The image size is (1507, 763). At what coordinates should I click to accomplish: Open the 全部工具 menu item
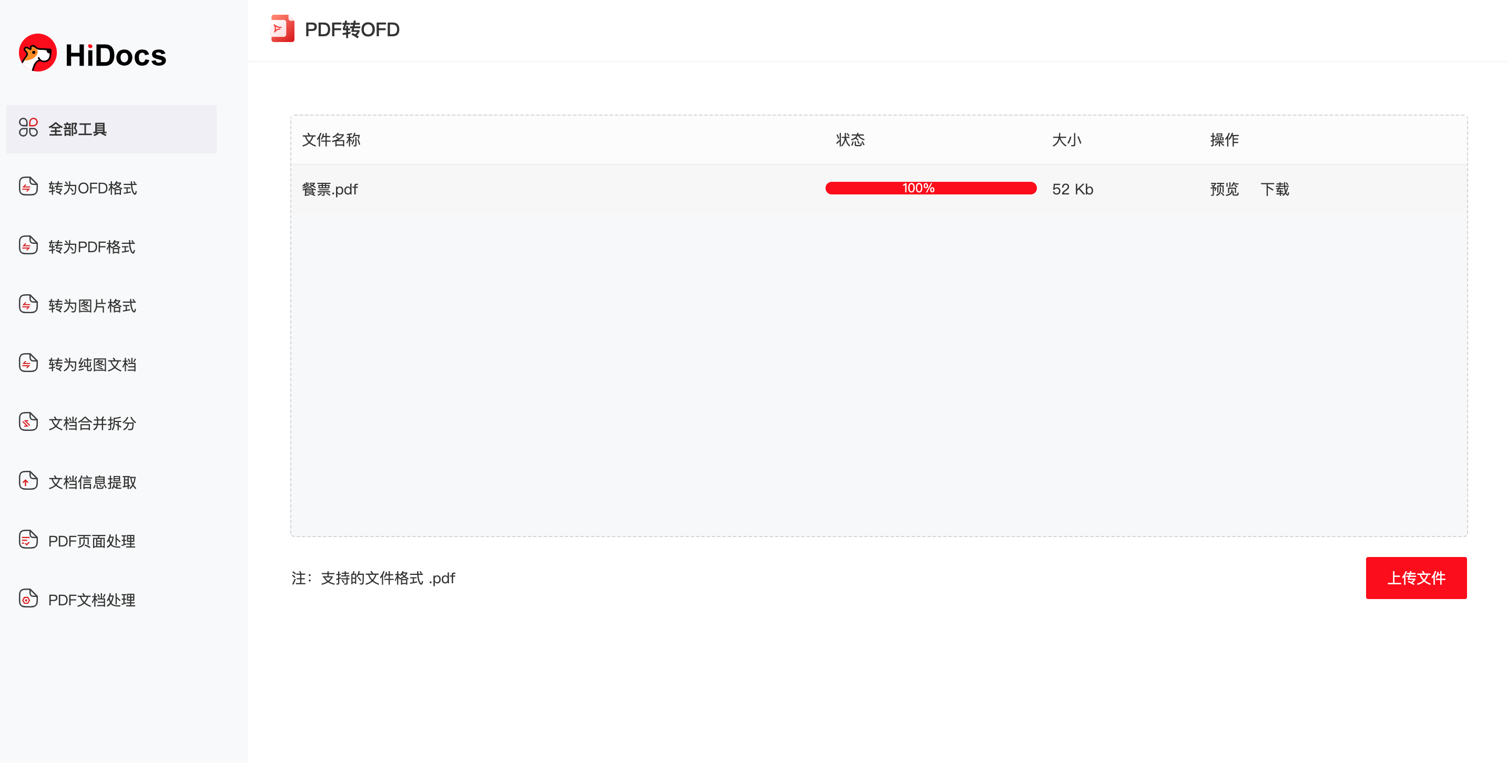(111, 129)
